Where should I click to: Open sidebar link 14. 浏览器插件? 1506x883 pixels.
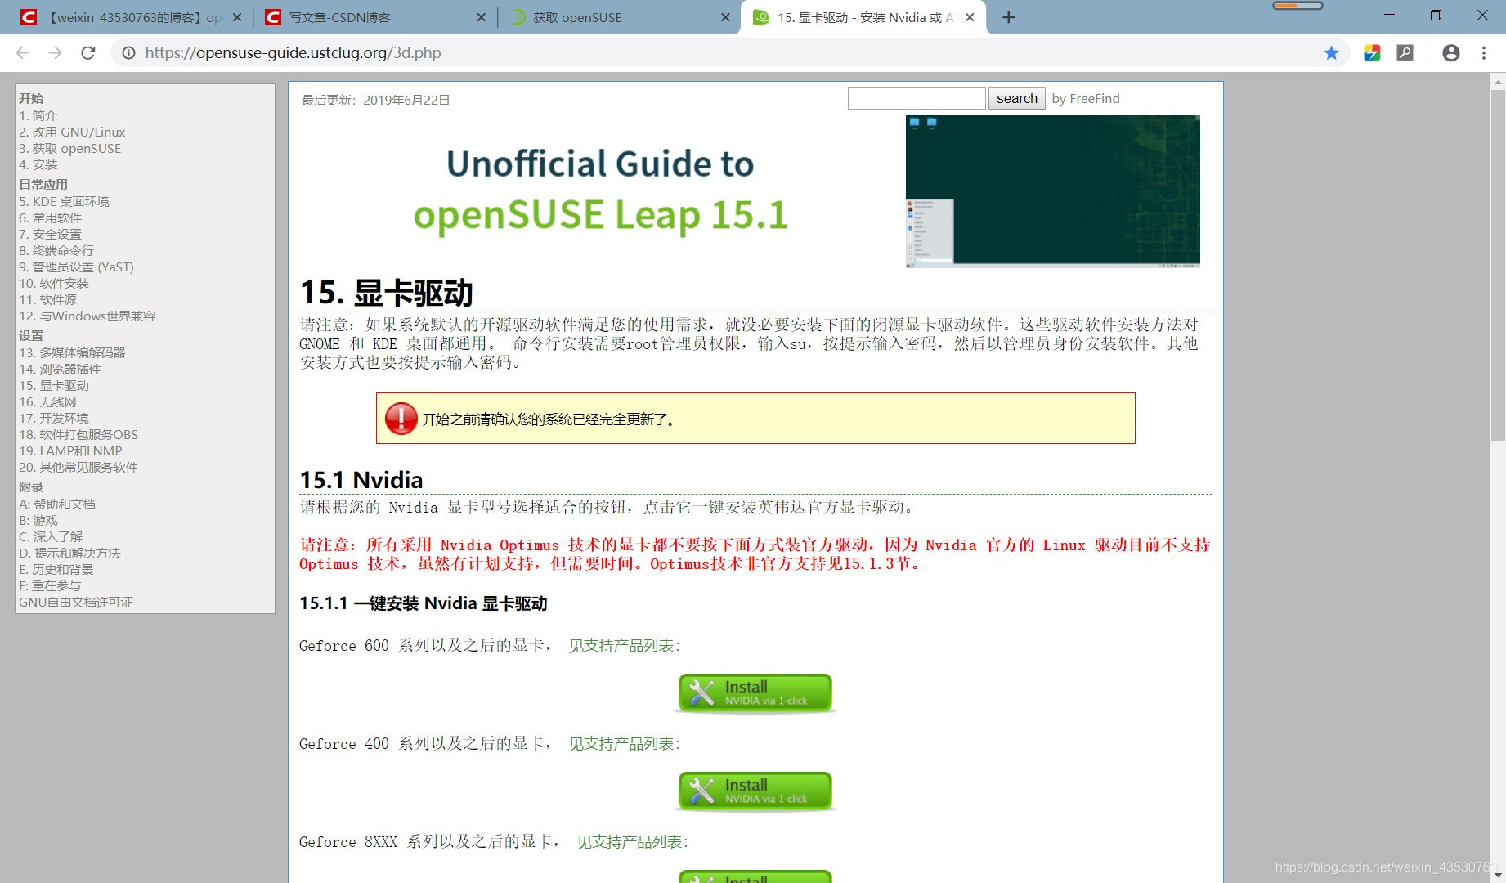61,370
